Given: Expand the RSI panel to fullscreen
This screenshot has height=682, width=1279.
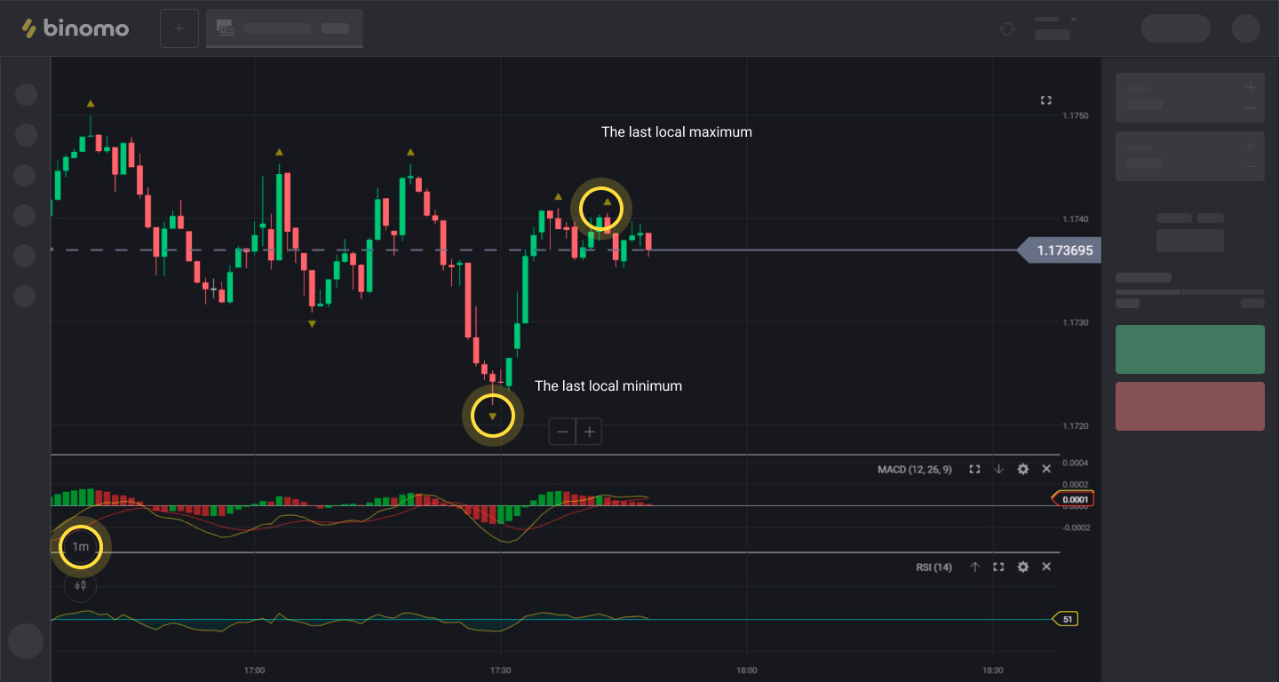Looking at the screenshot, I should click(x=998, y=567).
